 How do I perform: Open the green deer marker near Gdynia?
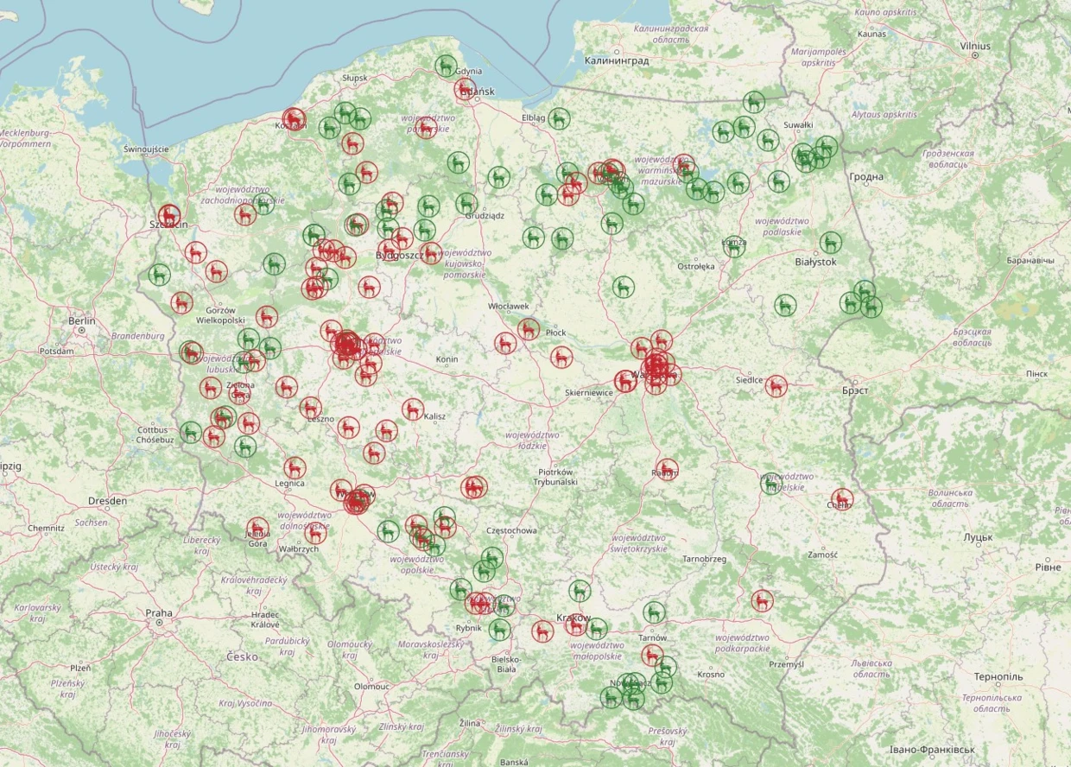pyautogui.click(x=446, y=66)
